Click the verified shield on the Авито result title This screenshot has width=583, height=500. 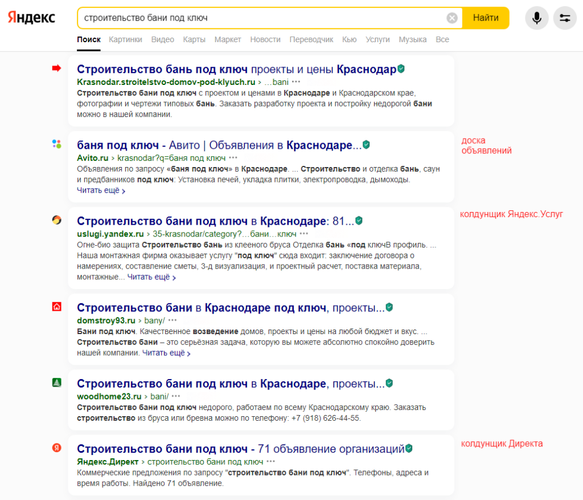pyautogui.click(x=366, y=144)
